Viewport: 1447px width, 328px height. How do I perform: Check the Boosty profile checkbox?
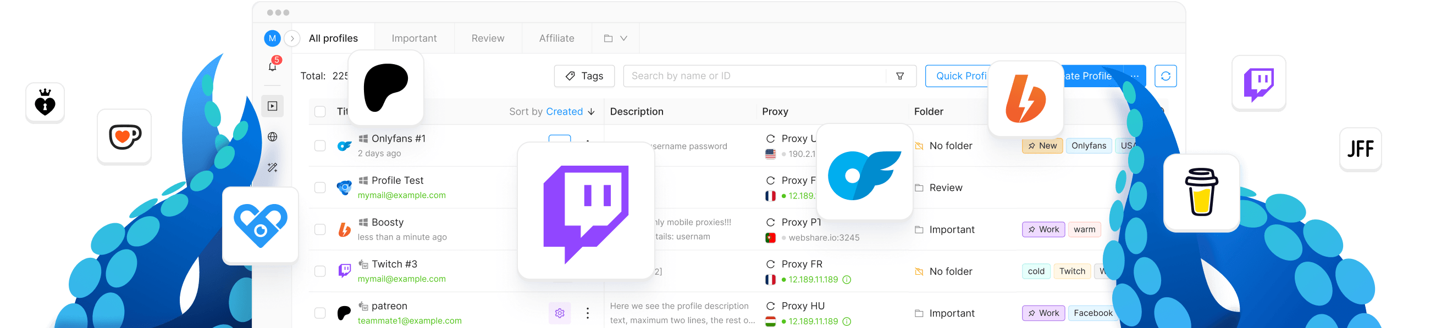[320, 229]
